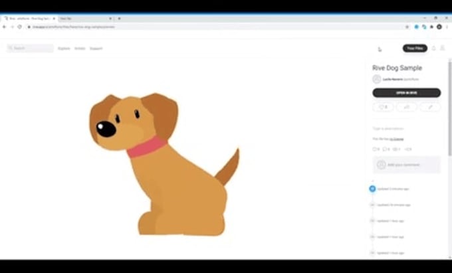Viewport: 452px width, 273px height.
Task: Open the Chrome three-dot menu
Action: tap(447, 27)
